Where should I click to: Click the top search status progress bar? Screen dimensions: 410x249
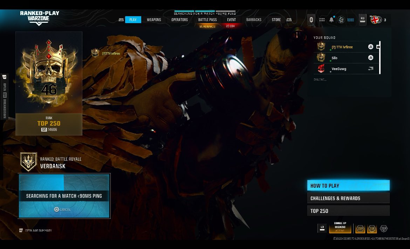pyautogui.click(x=205, y=11)
